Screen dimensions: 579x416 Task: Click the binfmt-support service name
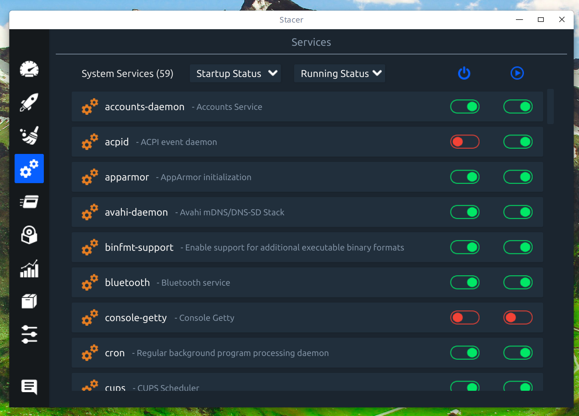coord(139,247)
